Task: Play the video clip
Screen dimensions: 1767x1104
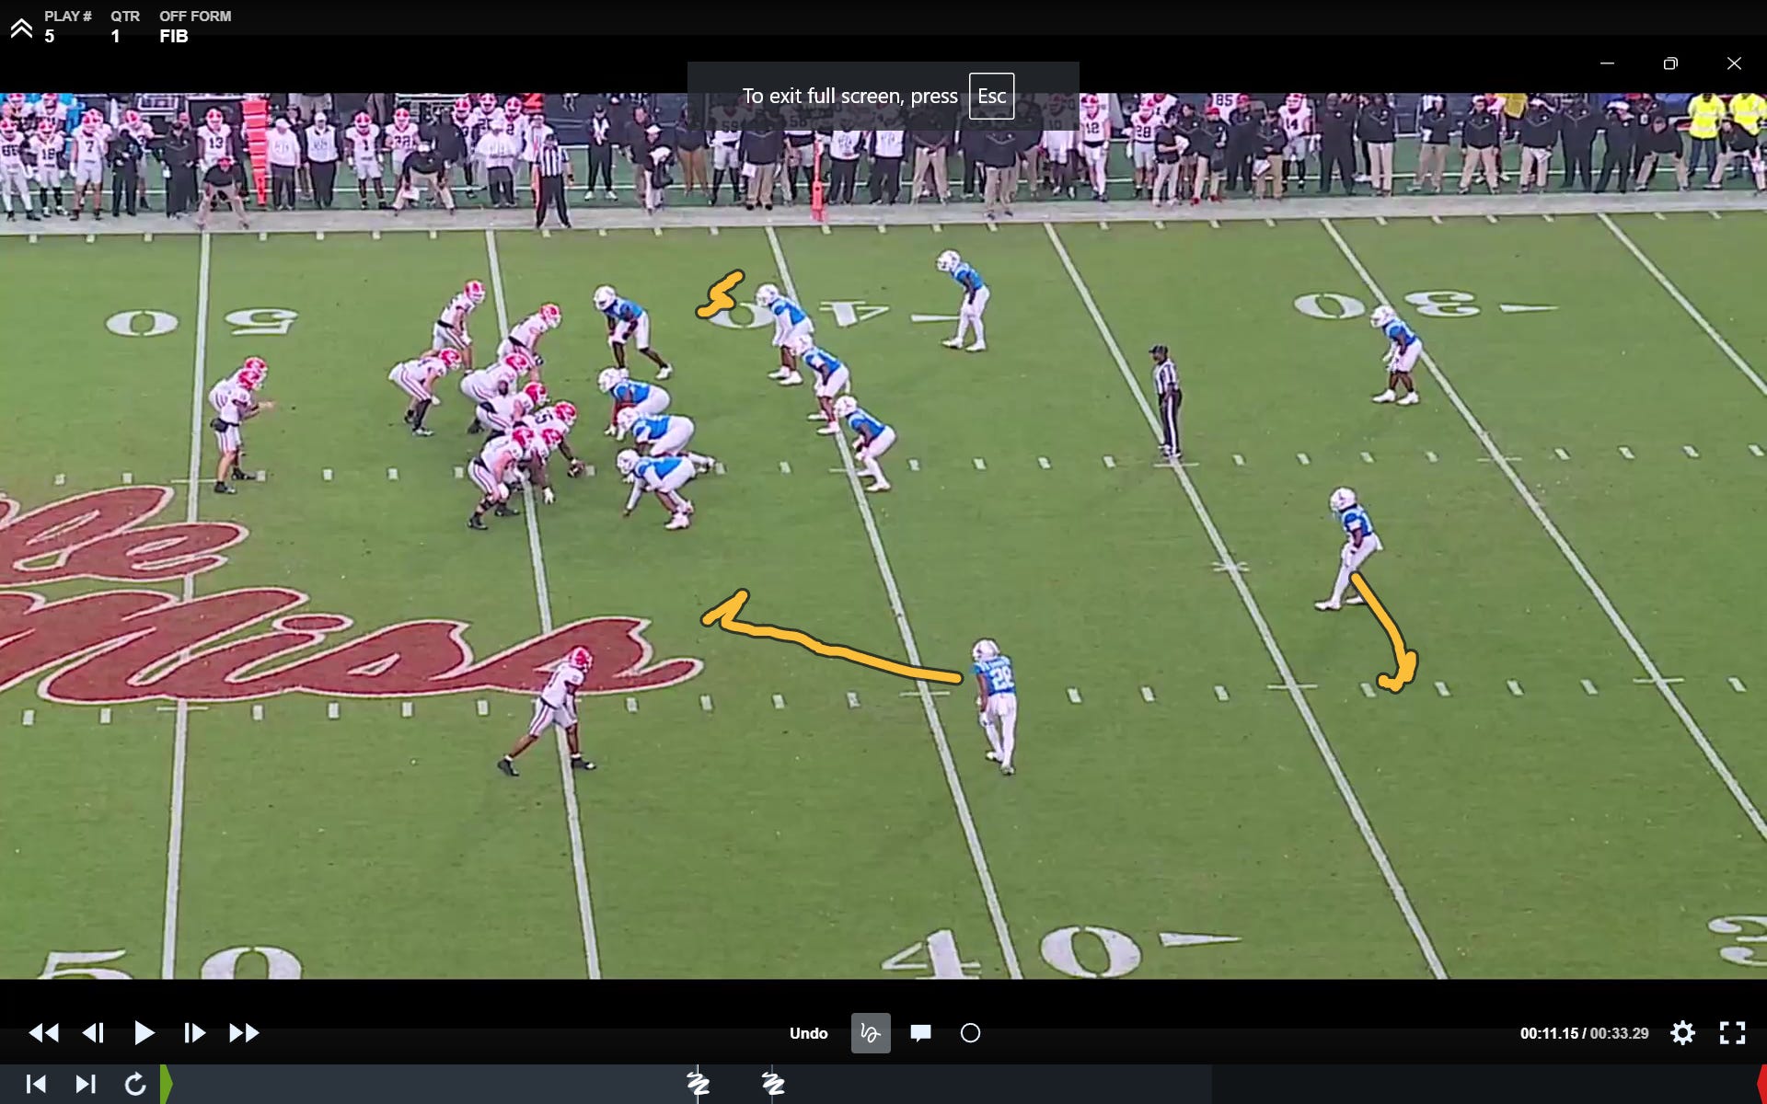Action: [x=144, y=1033]
